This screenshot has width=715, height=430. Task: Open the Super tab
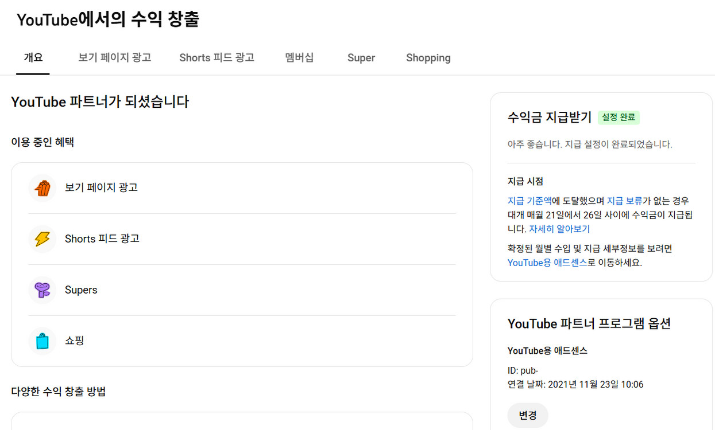pos(361,57)
